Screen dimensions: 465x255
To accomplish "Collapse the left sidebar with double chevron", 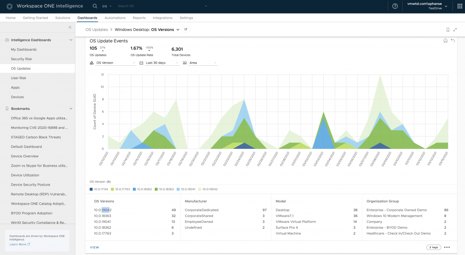I will (x=70, y=27).
